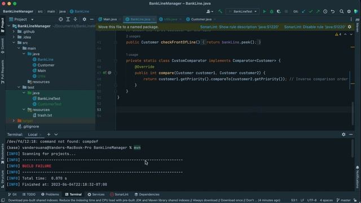Open IDE settings gear in top toolbar
This screenshot has width=361, height=203.
349,11
